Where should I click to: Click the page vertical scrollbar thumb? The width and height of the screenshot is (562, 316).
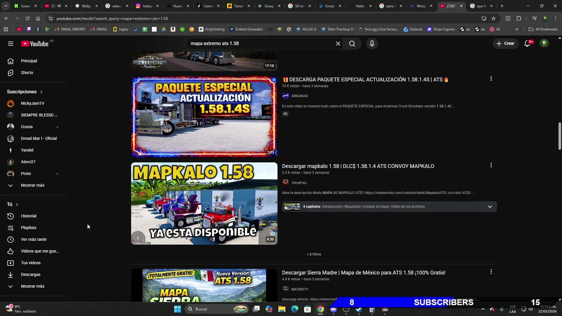(559, 136)
